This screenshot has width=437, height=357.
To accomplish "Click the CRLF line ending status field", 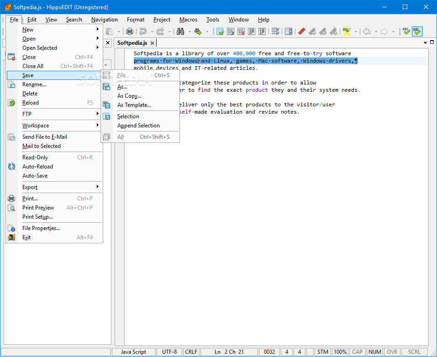I will pos(191,352).
